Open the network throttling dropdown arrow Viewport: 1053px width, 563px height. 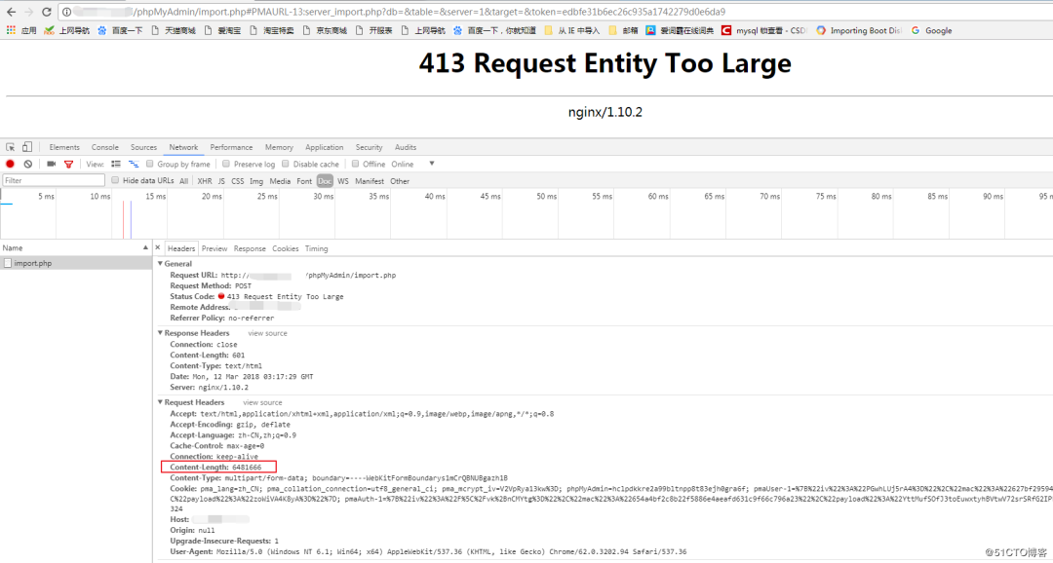[x=432, y=164]
